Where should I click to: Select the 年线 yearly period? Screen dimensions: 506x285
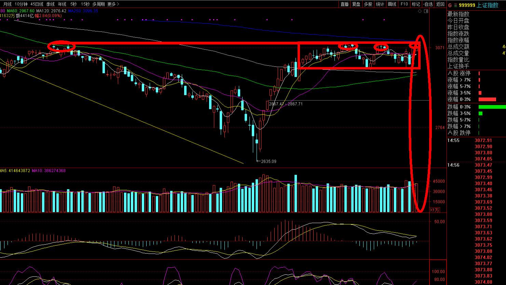coord(62,4)
